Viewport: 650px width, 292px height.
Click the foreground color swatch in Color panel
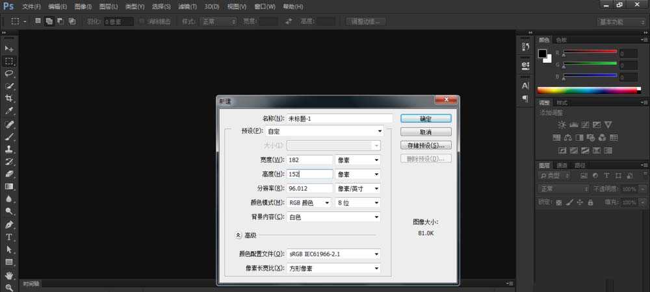542,53
